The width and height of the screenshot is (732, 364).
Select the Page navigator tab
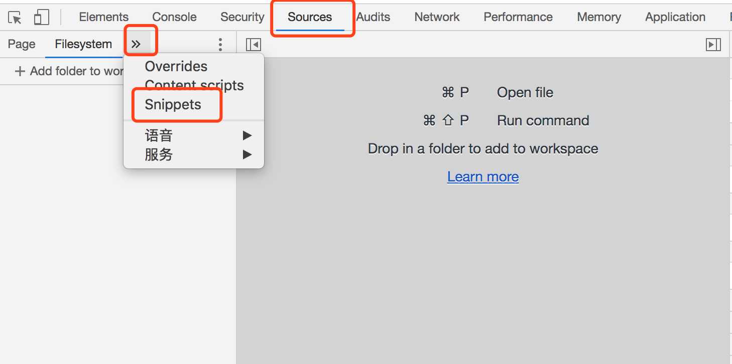22,44
